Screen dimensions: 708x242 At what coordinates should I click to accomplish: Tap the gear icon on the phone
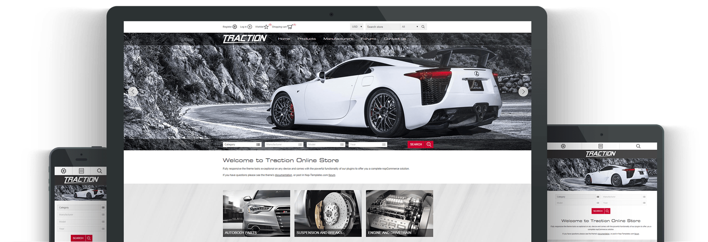click(x=63, y=171)
